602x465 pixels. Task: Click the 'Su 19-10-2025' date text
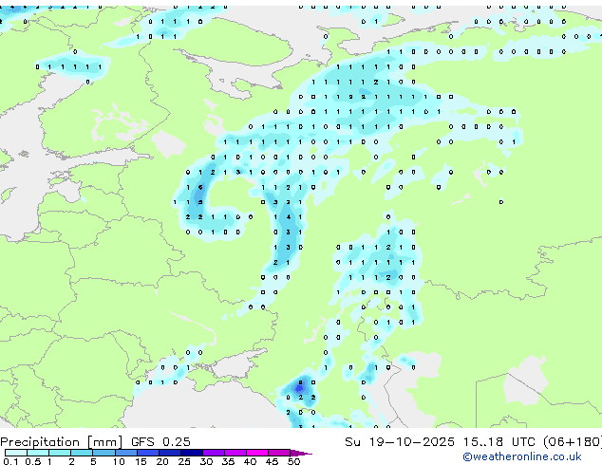tap(400, 442)
